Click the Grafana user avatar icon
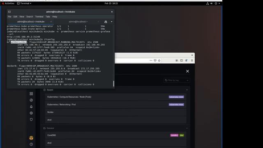This screenshot has width=263, height=148. click(x=31, y=138)
